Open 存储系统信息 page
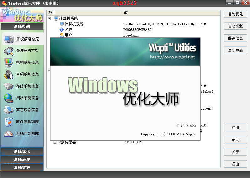Viewport: 250px width, 178px height. [27, 86]
